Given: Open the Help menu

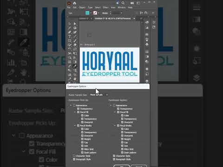Looking at the screenshot, I should 130,7.
